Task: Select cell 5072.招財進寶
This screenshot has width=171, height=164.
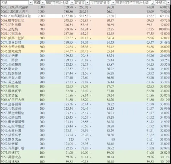Action: 17,25
